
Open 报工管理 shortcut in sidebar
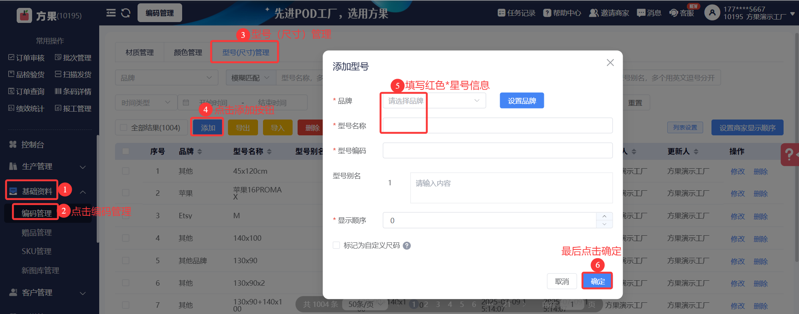coord(73,108)
